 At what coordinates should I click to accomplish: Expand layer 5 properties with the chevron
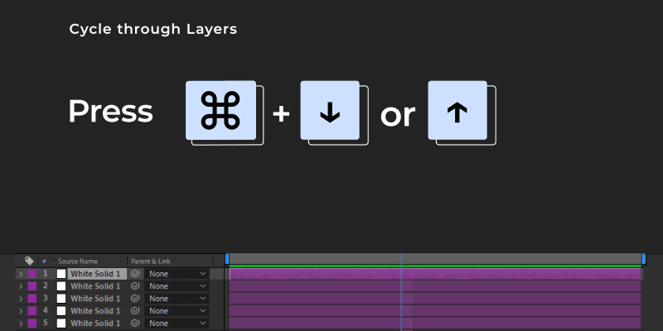click(21, 324)
